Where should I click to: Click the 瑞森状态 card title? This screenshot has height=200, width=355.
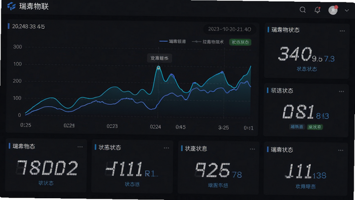(x=282, y=150)
